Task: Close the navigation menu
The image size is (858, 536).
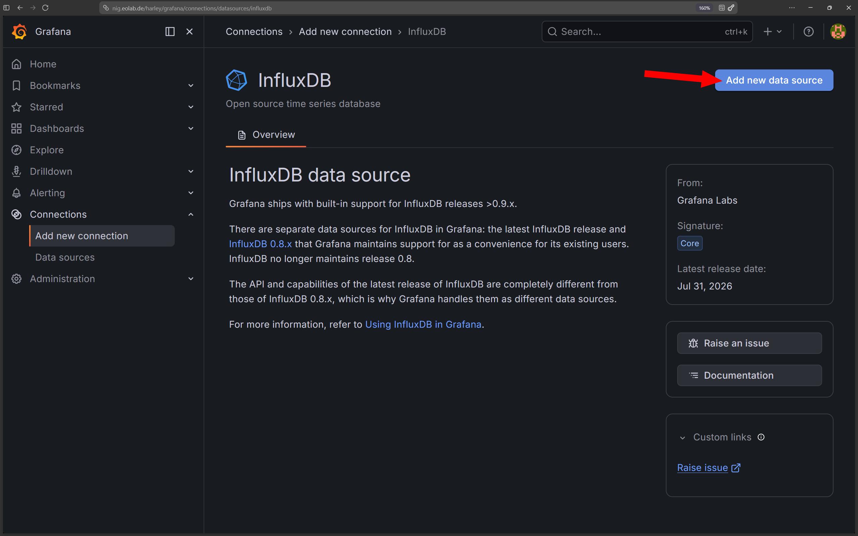Action: [x=190, y=32]
